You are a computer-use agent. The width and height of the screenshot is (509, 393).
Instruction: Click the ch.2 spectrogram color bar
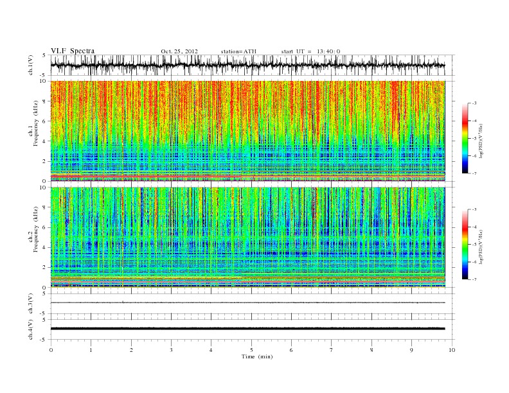(465, 244)
